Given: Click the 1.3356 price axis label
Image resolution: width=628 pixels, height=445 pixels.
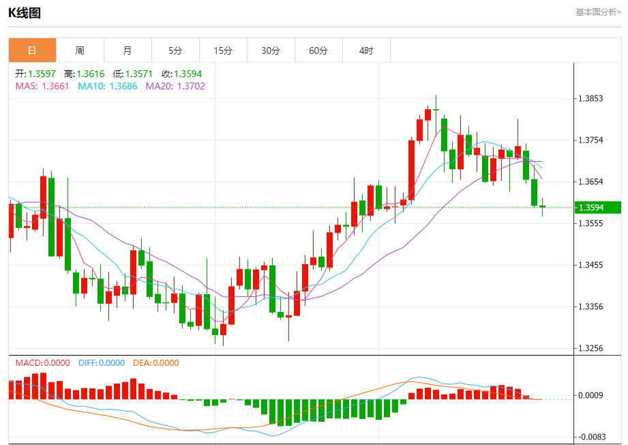Looking at the screenshot, I should tap(590, 306).
